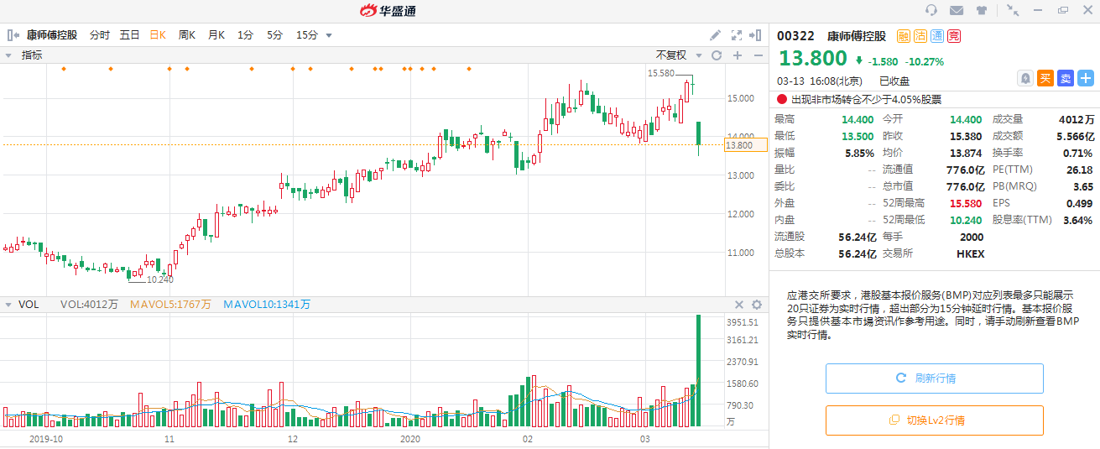The height and width of the screenshot is (449, 1100).
Task: Zoom in chart with plus icon
Action: 738,55
